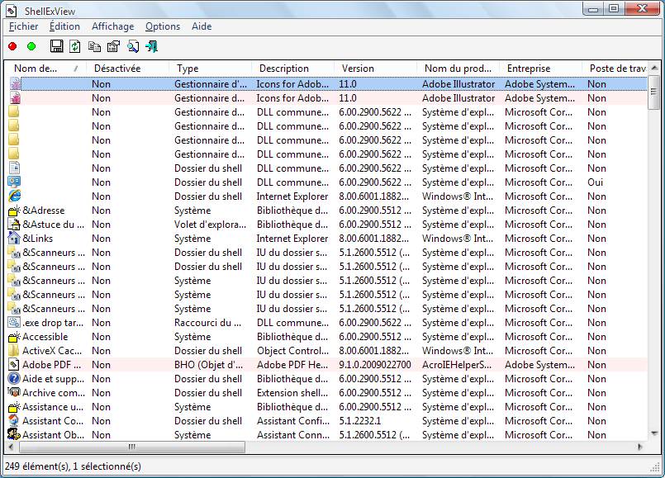Image resolution: width=665 pixels, height=478 pixels.
Task: Select the Assistant Co row icon
Action: [14, 421]
